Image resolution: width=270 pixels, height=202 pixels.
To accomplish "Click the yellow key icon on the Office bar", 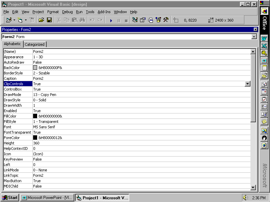I will (x=264, y=53).
